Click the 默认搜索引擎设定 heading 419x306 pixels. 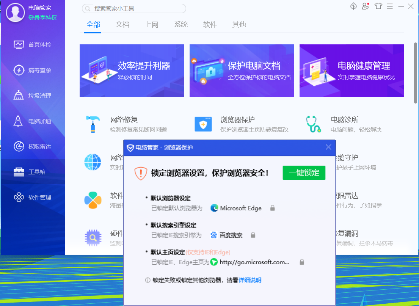tap(173, 225)
